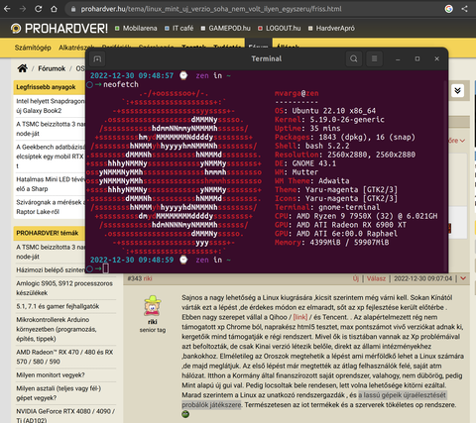
Task: Click riki's avatar thumbnail
Action: tap(152, 306)
